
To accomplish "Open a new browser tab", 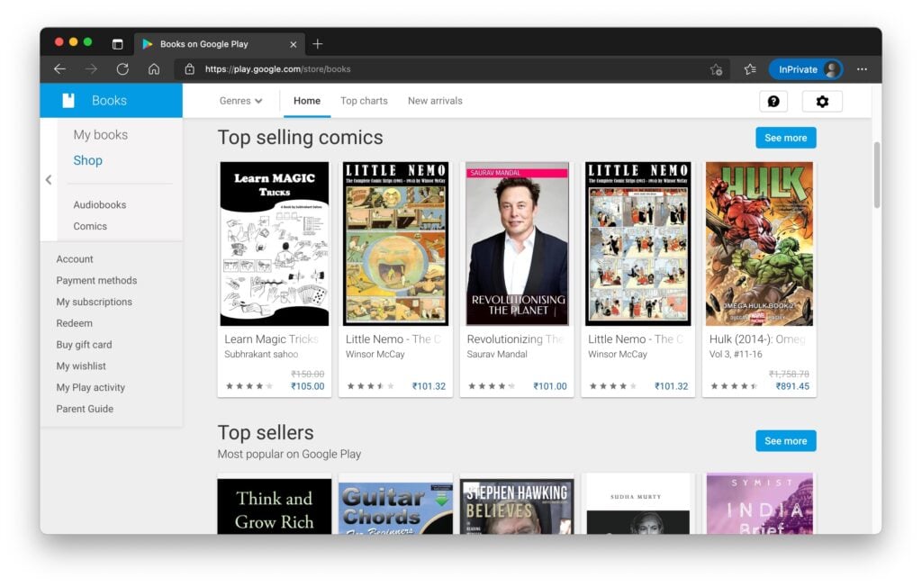I will [318, 44].
